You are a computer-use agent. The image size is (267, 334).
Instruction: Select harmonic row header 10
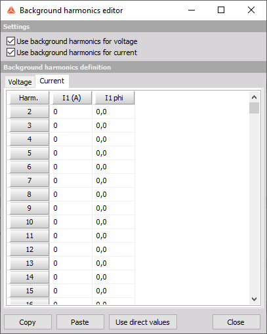(x=30, y=222)
